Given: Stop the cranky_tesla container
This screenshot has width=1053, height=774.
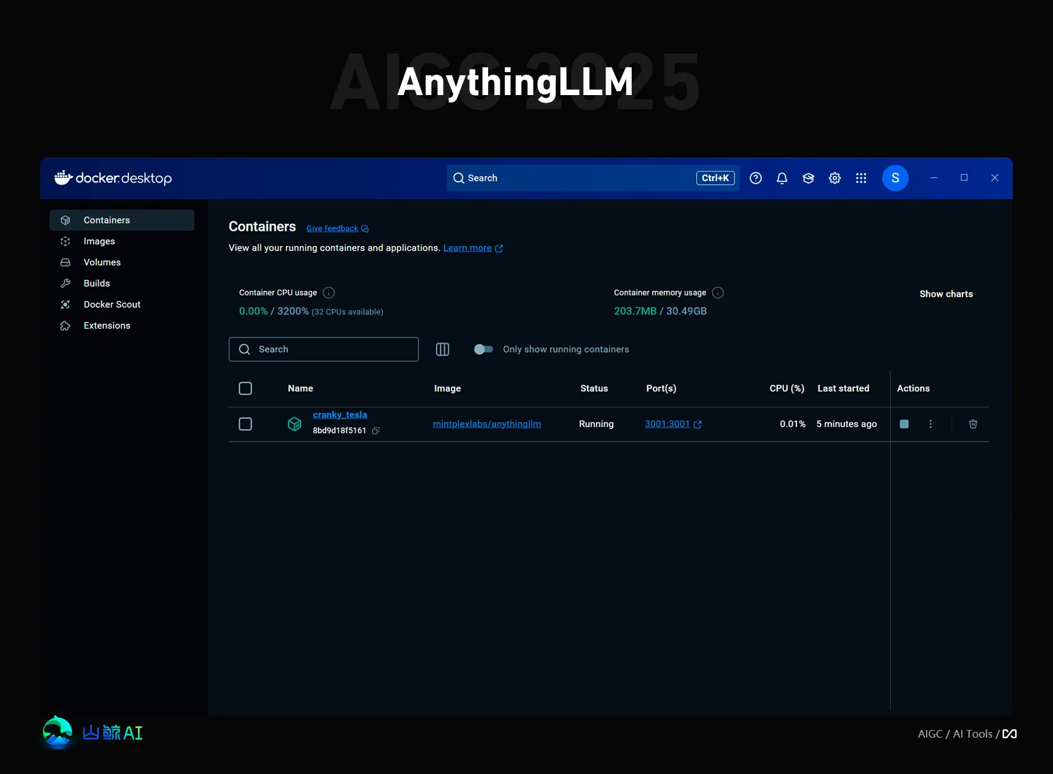Looking at the screenshot, I should coord(904,424).
